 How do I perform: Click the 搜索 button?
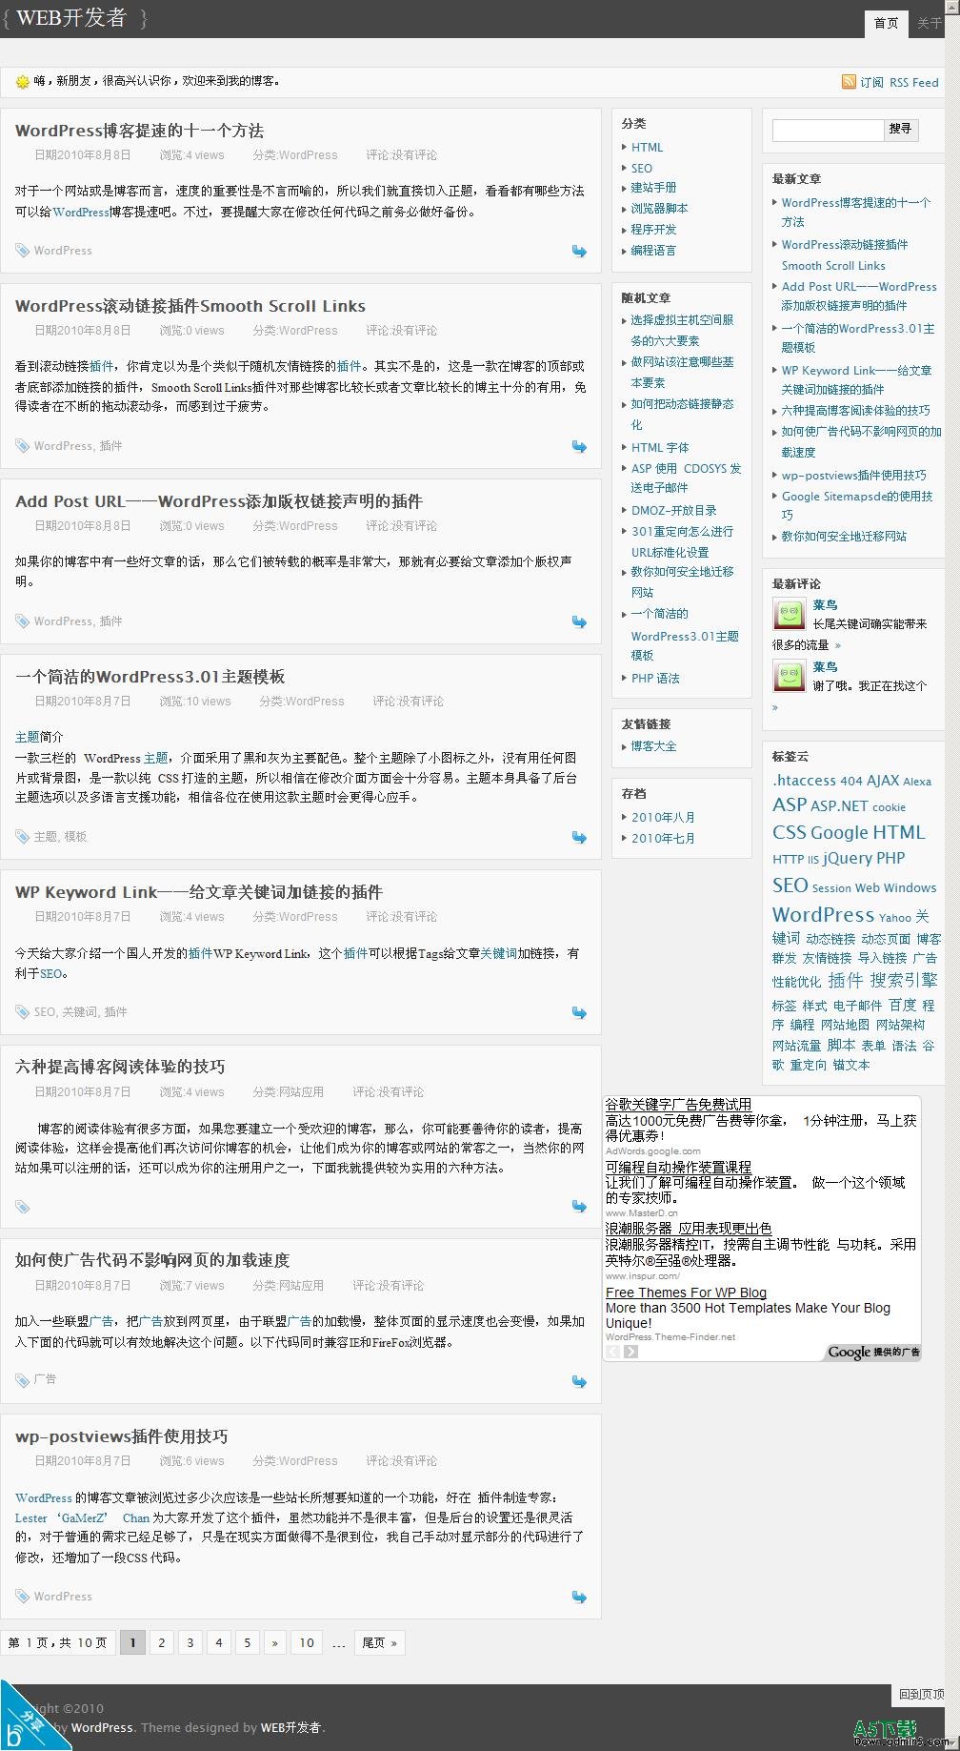tap(901, 129)
